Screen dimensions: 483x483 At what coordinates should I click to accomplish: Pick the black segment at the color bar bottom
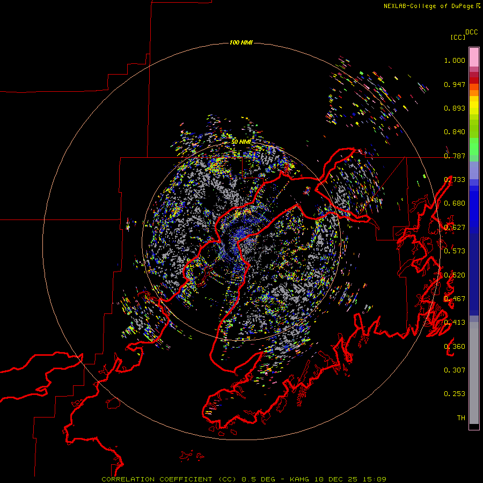(x=474, y=427)
